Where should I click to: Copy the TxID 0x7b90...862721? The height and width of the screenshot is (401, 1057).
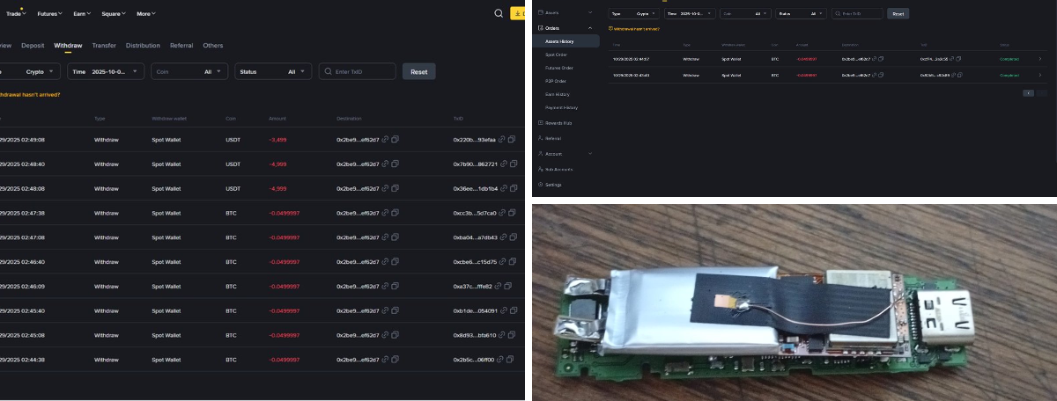513,164
